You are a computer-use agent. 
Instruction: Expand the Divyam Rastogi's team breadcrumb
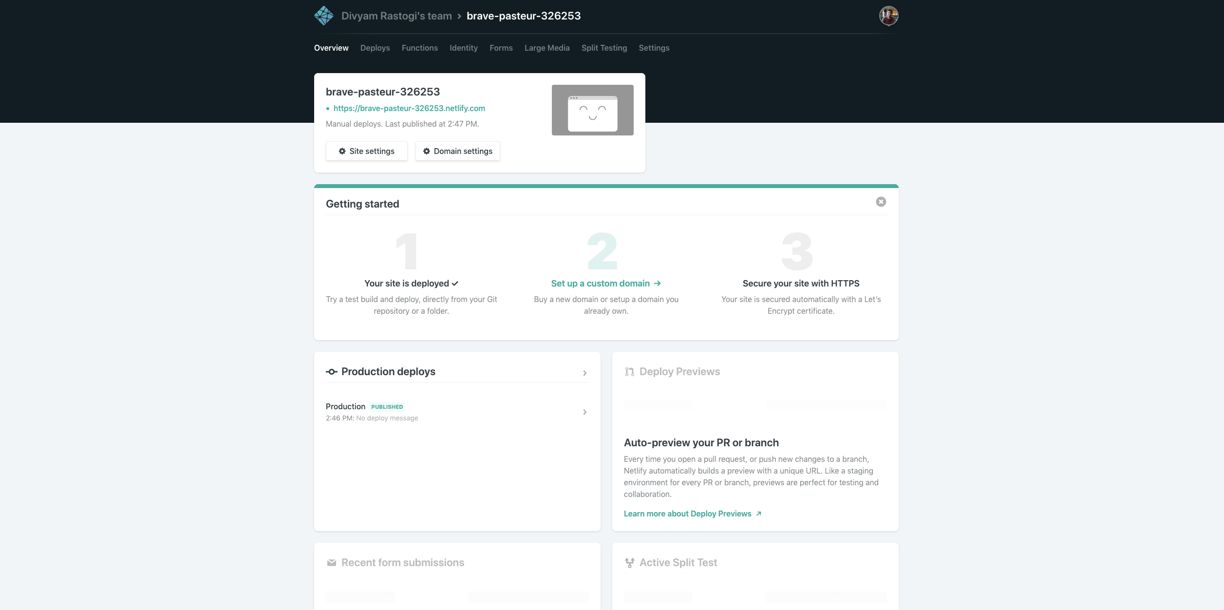click(x=396, y=15)
